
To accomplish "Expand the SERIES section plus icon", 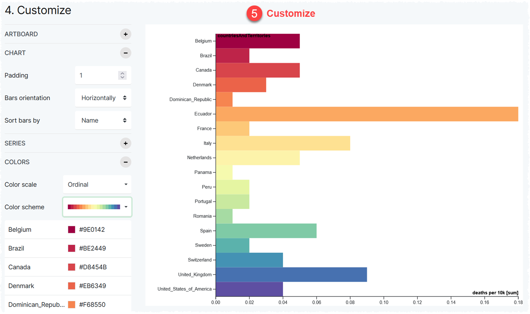I will (125, 143).
